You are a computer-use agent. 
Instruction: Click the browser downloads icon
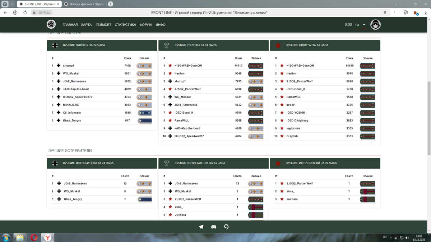click(x=425, y=13)
